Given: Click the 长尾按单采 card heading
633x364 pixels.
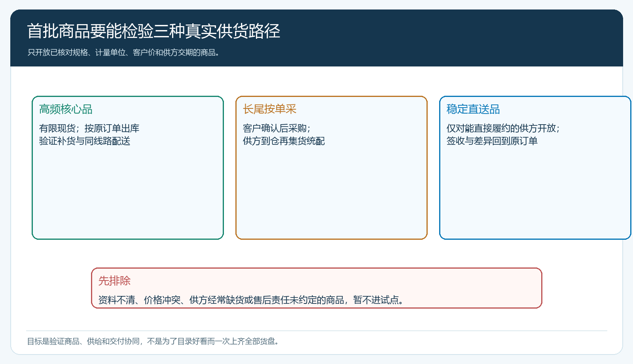Looking at the screenshot, I should click(x=269, y=109).
